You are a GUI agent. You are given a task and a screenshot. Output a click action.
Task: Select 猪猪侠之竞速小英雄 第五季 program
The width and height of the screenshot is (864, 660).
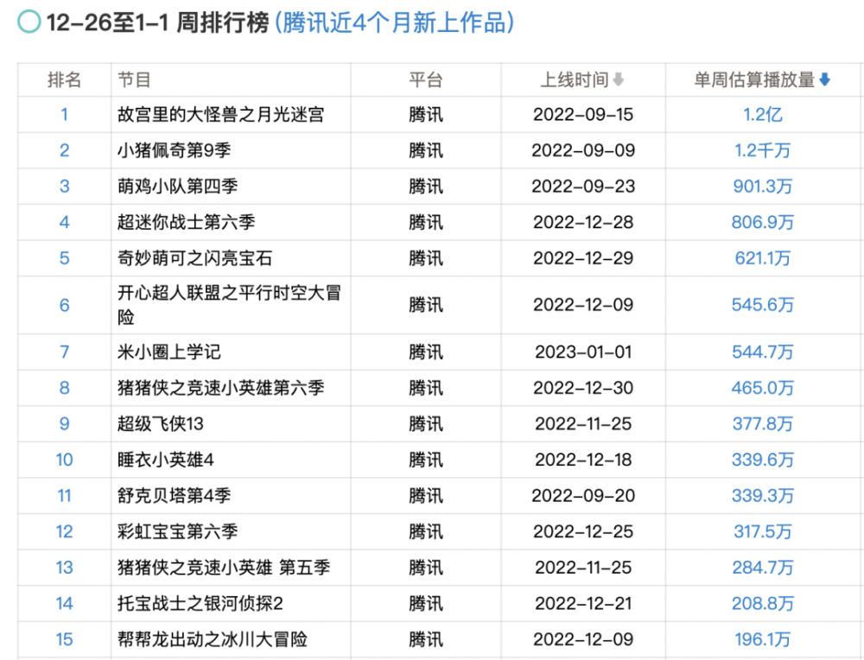coord(224,568)
